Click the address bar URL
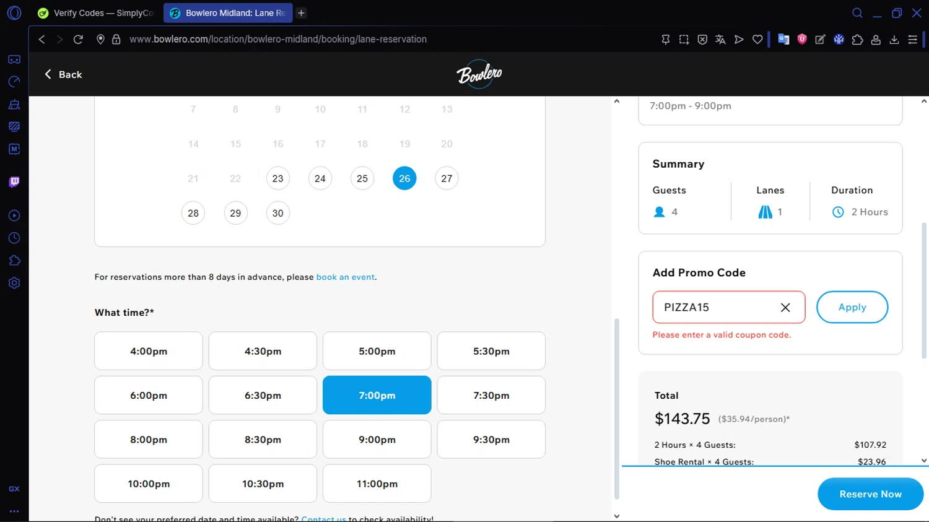Viewport: 929px width, 522px height. 278,39
